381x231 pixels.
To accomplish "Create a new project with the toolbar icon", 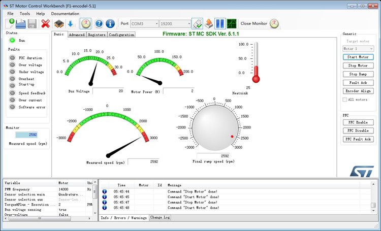I will tap(10, 23).
